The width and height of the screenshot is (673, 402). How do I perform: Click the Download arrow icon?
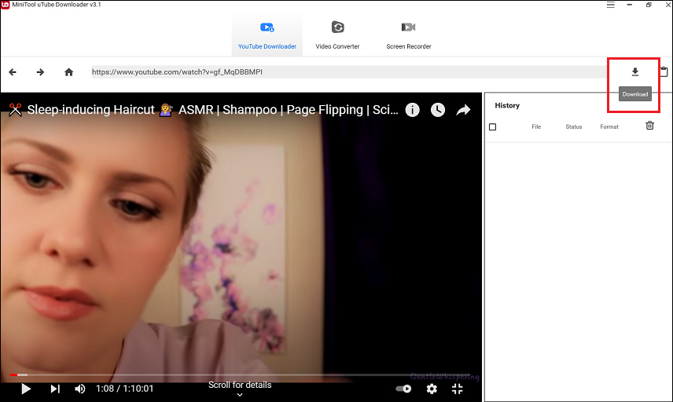point(634,72)
